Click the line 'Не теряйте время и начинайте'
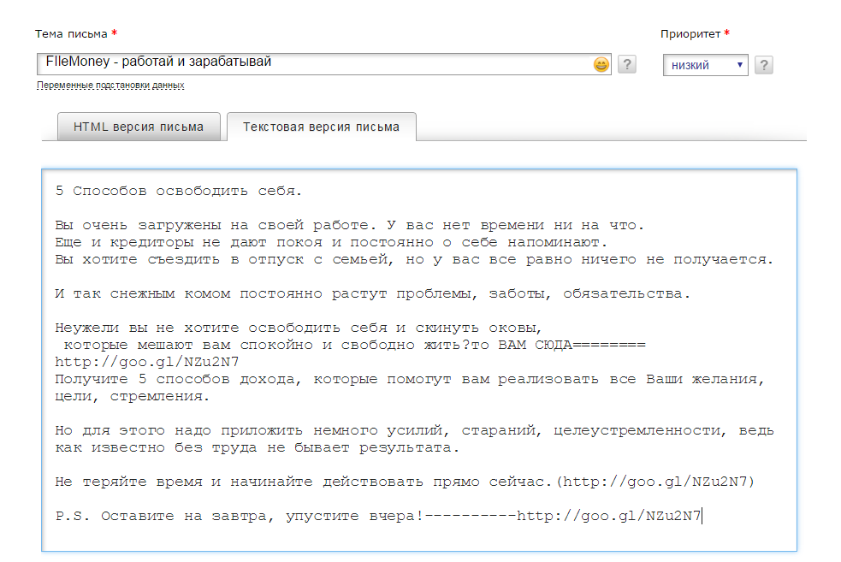Screen dimensions: 841x562 tap(405, 482)
